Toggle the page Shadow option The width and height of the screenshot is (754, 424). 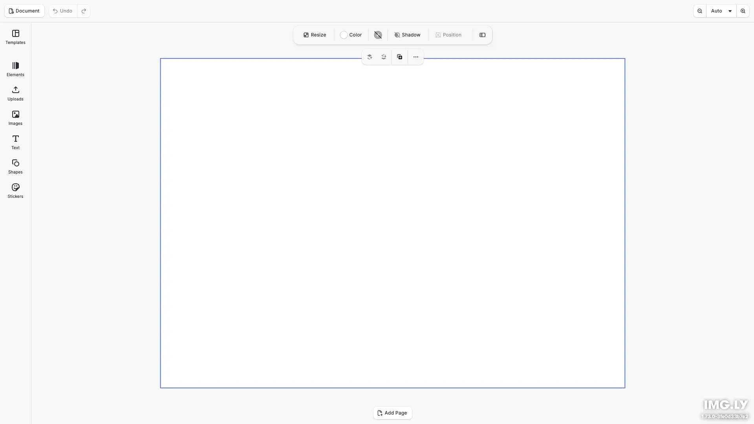(x=407, y=35)
